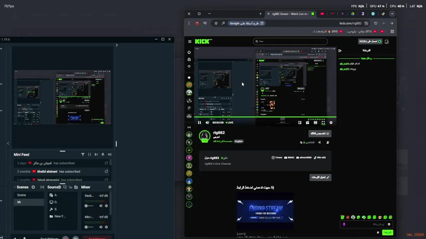Enable picture-in-picture on Kick player
Screen dimensions: 426x239
point(300,122)
